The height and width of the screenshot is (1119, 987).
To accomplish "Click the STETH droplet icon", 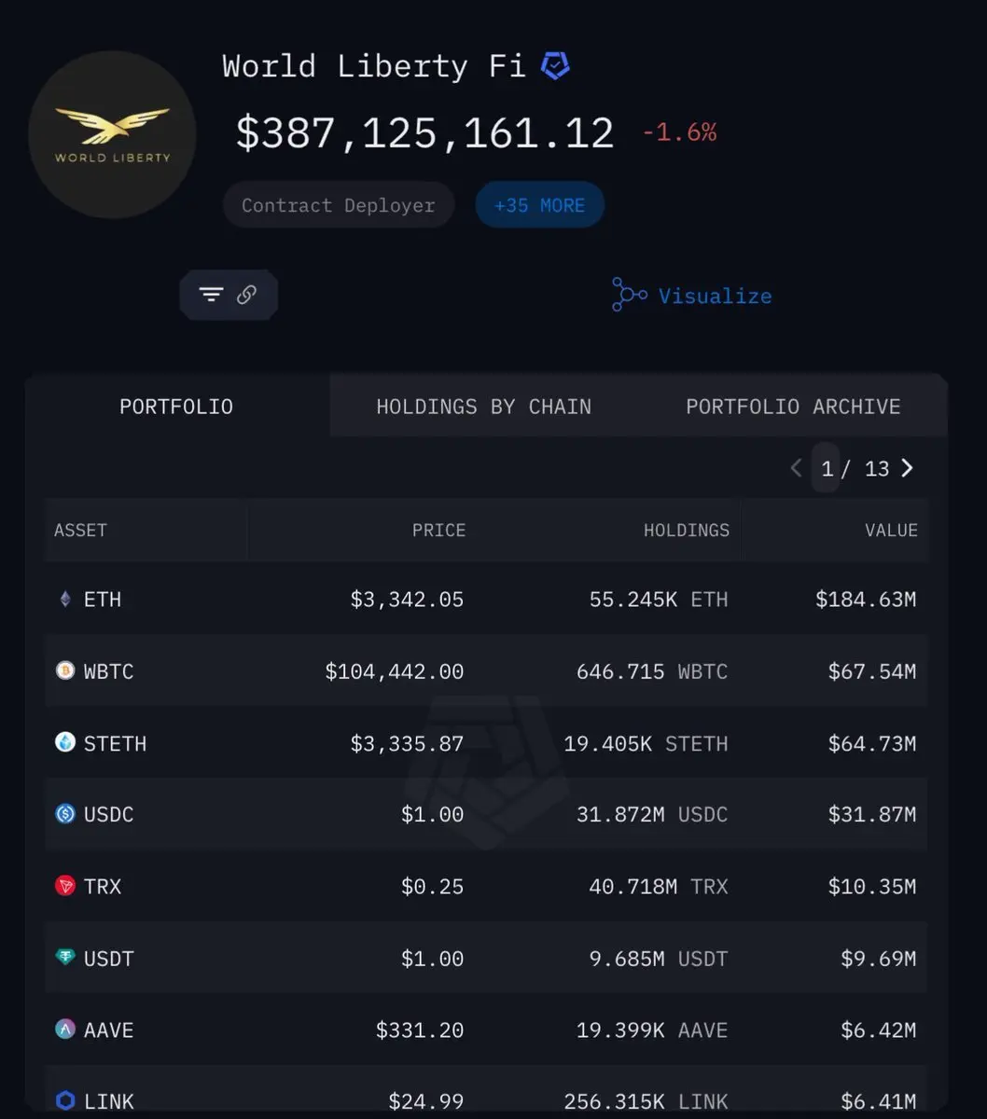I will (65, 743).
